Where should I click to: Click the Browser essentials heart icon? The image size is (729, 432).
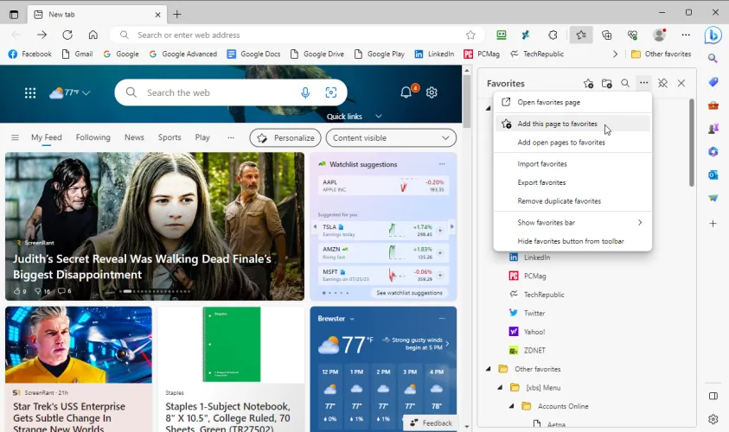coord(633,35)
